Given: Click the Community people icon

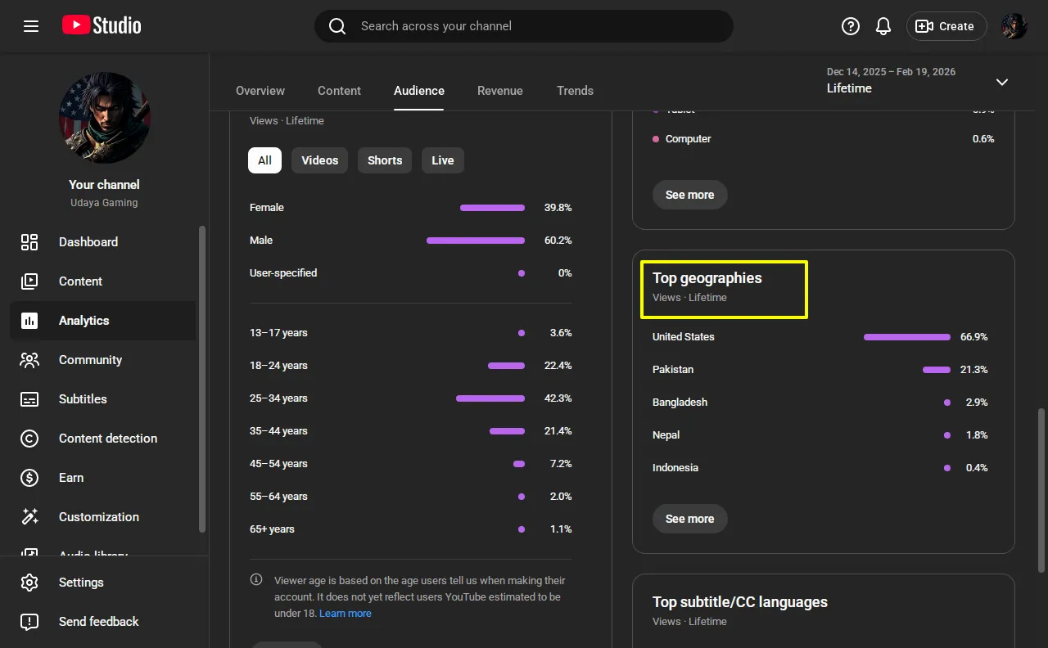Looking at the screenshot, I should coord(29,360).
